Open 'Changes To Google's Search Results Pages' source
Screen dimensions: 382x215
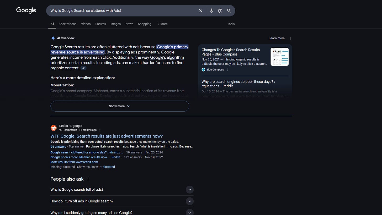tap(231, 52)
